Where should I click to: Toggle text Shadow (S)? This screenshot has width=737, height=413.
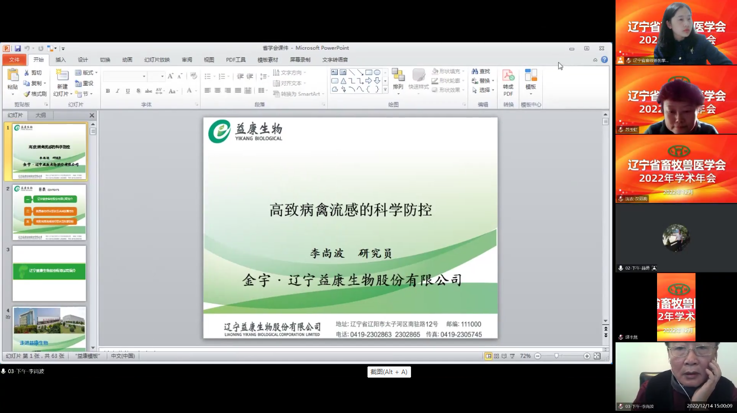[x=138, y=91]
